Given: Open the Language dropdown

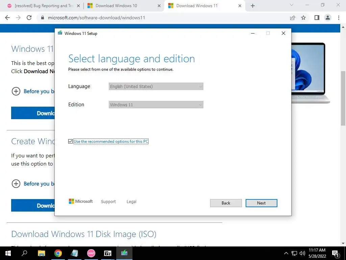Looking at the screenshot, I should click(156, 86).
